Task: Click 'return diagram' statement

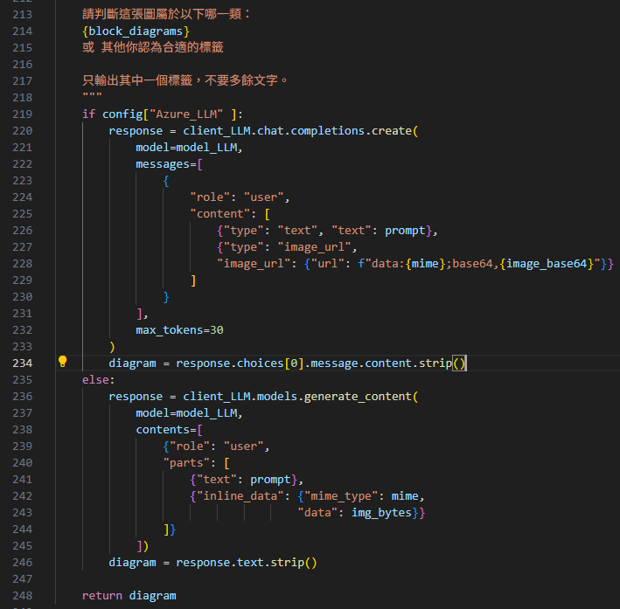Action: pyautogui.click(x=129, y=596)
